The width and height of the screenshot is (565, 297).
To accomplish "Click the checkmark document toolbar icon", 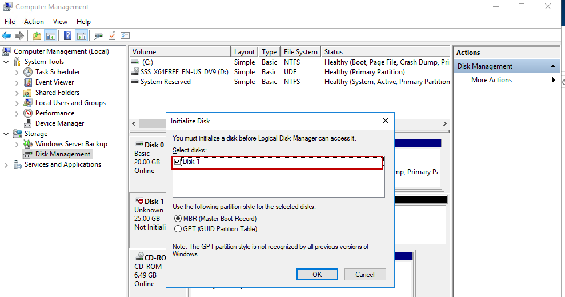I will coord(112,35).
